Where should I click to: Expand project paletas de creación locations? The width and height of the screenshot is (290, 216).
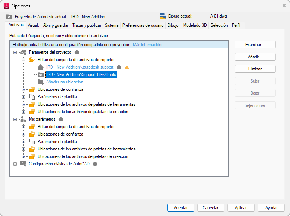pos(23,112)
